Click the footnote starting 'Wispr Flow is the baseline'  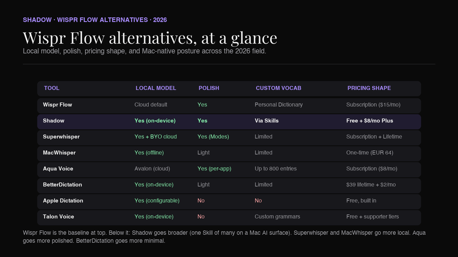[224, 237]
